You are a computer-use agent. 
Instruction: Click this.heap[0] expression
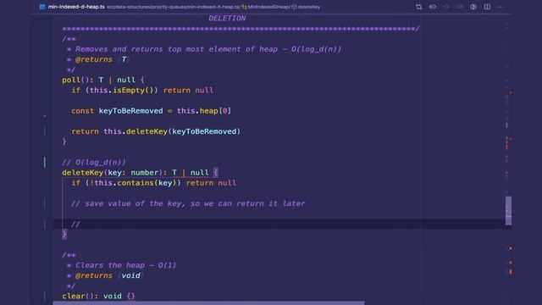click(204, 111)
